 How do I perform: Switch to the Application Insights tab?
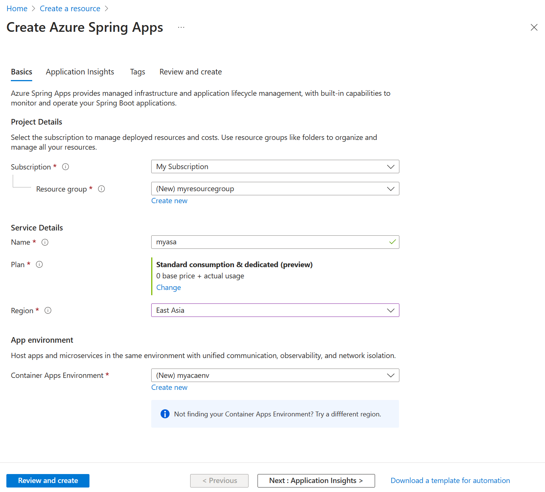pyautogui.click(x=80, y=72)
